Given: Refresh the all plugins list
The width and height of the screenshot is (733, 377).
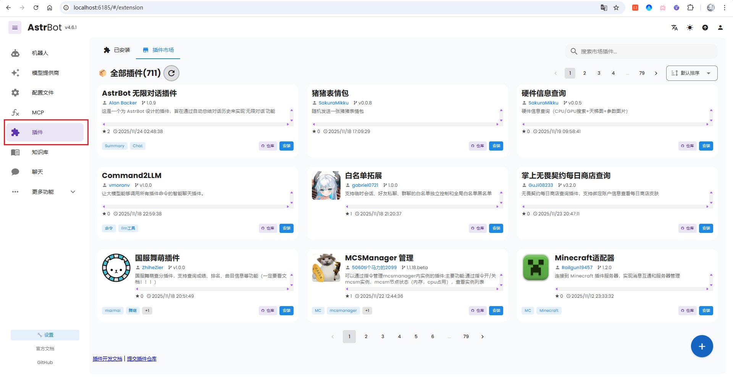Looking at the screenshot, I should coord(171,73).
